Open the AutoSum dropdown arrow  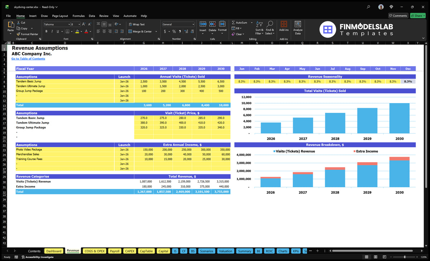[x=252, y=23]
